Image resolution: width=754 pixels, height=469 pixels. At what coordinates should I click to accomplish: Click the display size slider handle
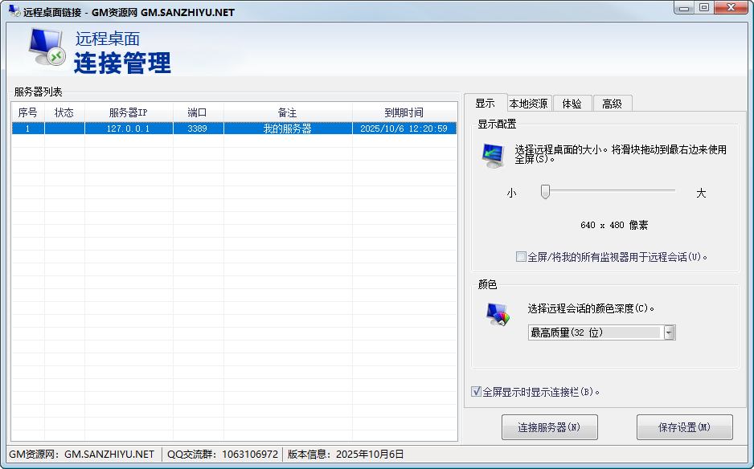coord(545,192)
